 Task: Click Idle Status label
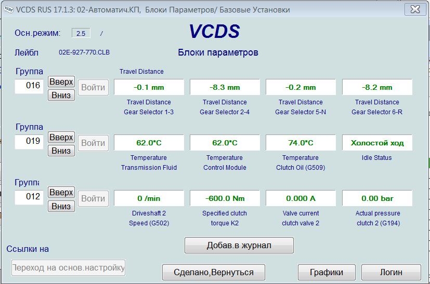377,158
